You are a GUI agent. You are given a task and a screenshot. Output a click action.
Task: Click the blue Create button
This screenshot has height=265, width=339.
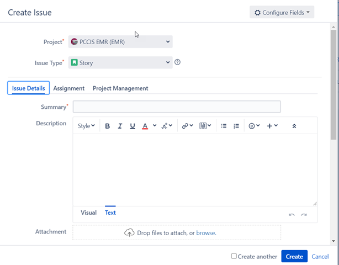click(294, 256)
